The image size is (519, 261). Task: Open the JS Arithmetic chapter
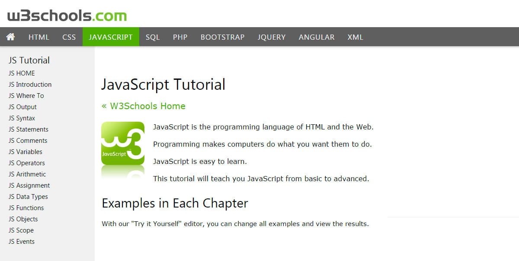coord(27,174)
